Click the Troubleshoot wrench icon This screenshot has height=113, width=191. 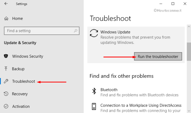pos(6,81)
